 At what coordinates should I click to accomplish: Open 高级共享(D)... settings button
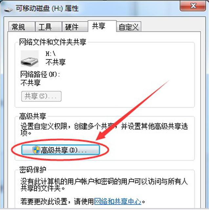pyautogui.click(x=60, y=150)
